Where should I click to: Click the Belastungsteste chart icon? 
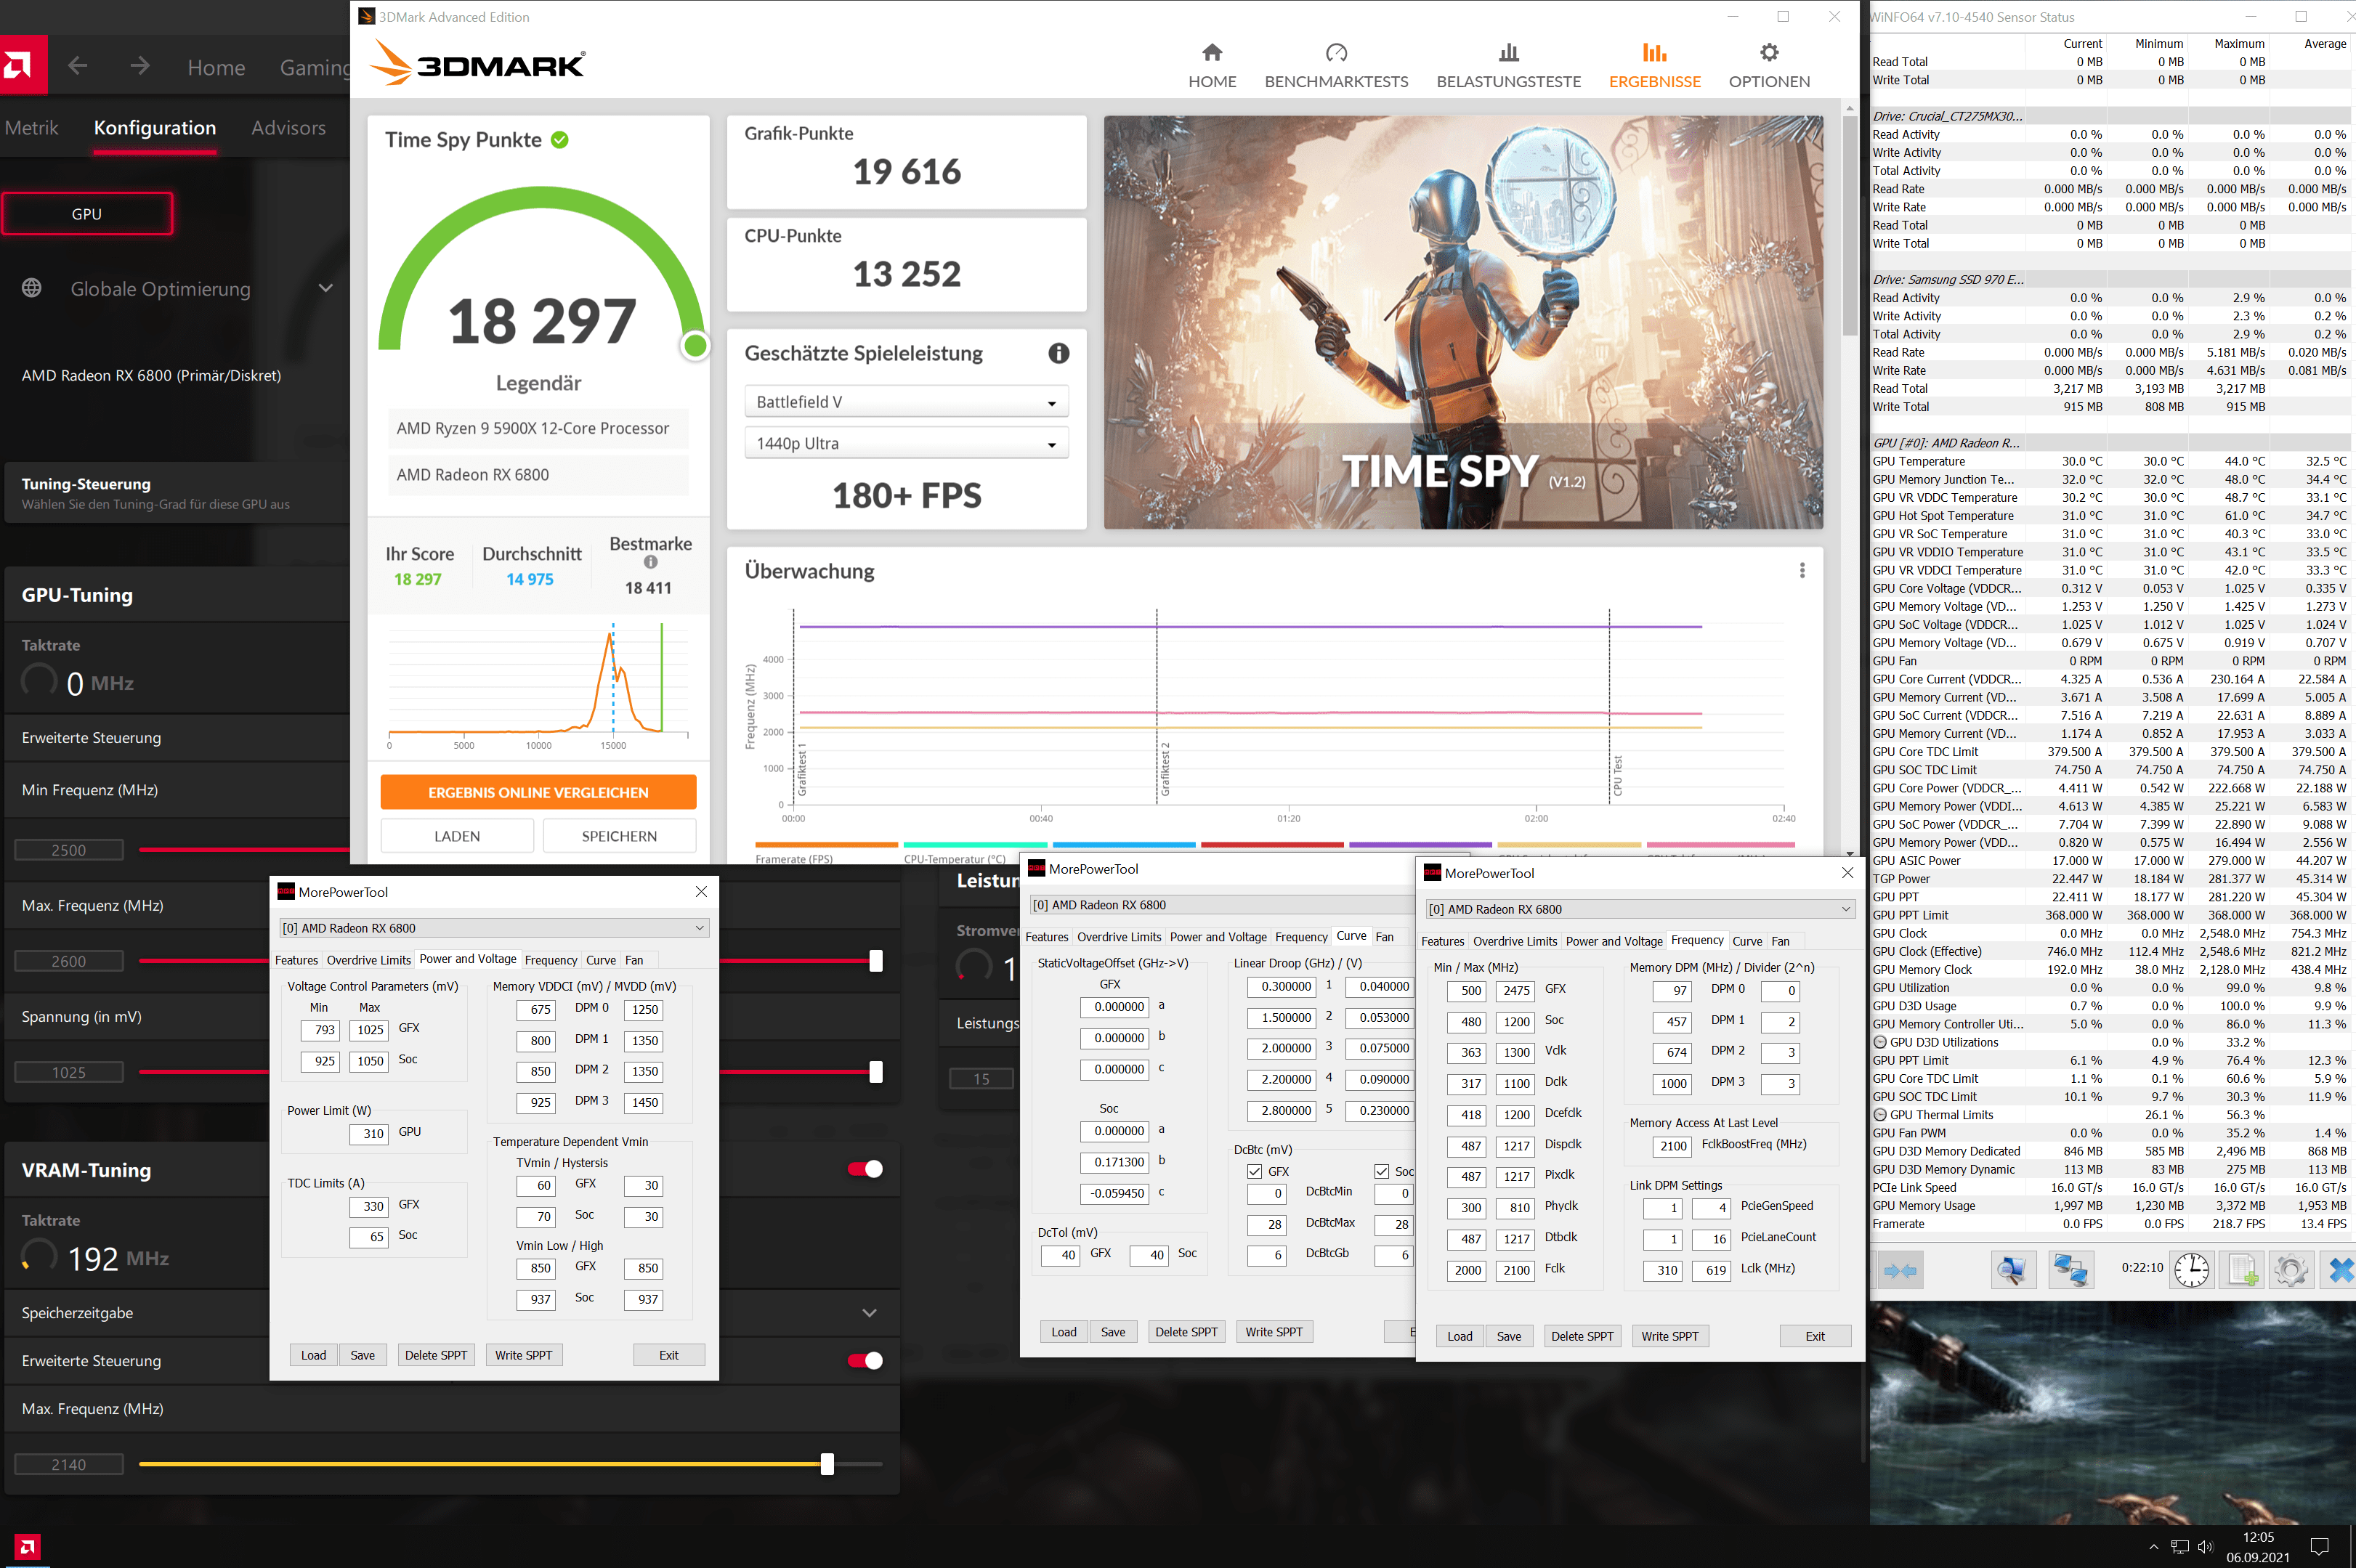pos(1508,52)
